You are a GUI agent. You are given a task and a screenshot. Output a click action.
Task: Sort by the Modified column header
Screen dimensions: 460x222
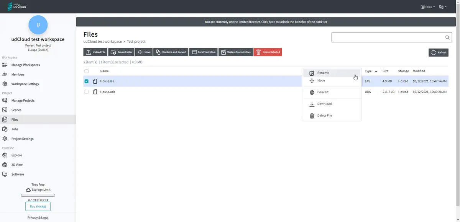(419, 71)
